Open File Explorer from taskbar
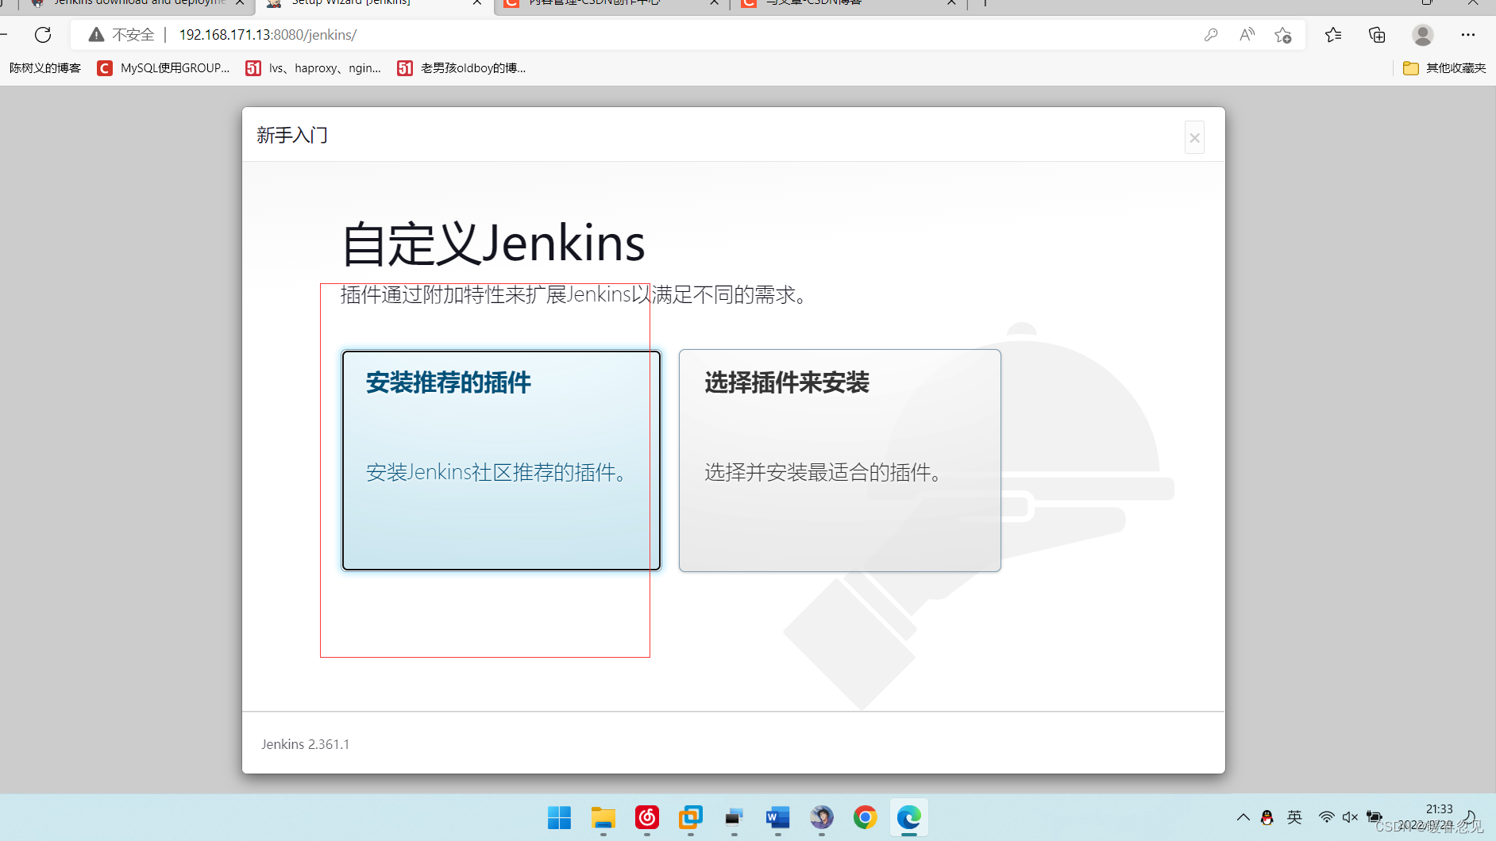Screen dimensions: 1496x841 point(603,817)
